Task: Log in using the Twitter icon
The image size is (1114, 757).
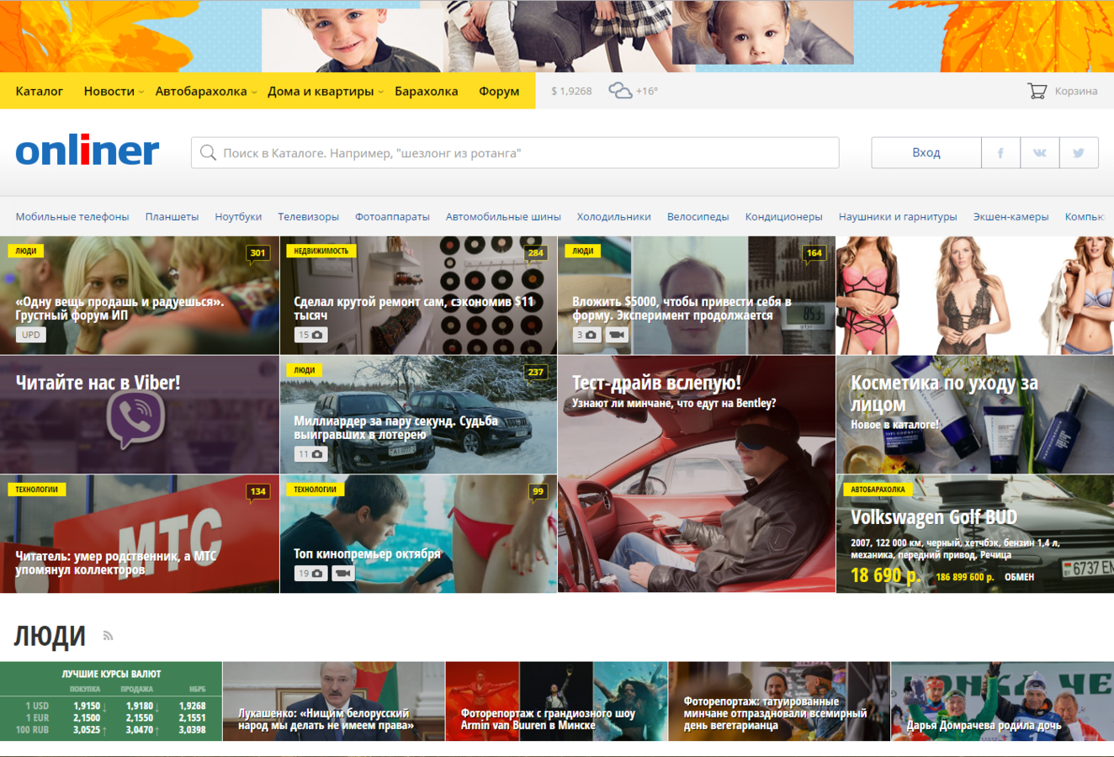Action: click(1079, 153)
